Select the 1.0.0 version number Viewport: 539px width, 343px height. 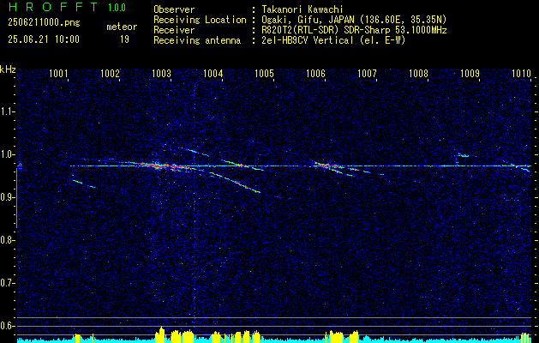(x=117, y=8)
